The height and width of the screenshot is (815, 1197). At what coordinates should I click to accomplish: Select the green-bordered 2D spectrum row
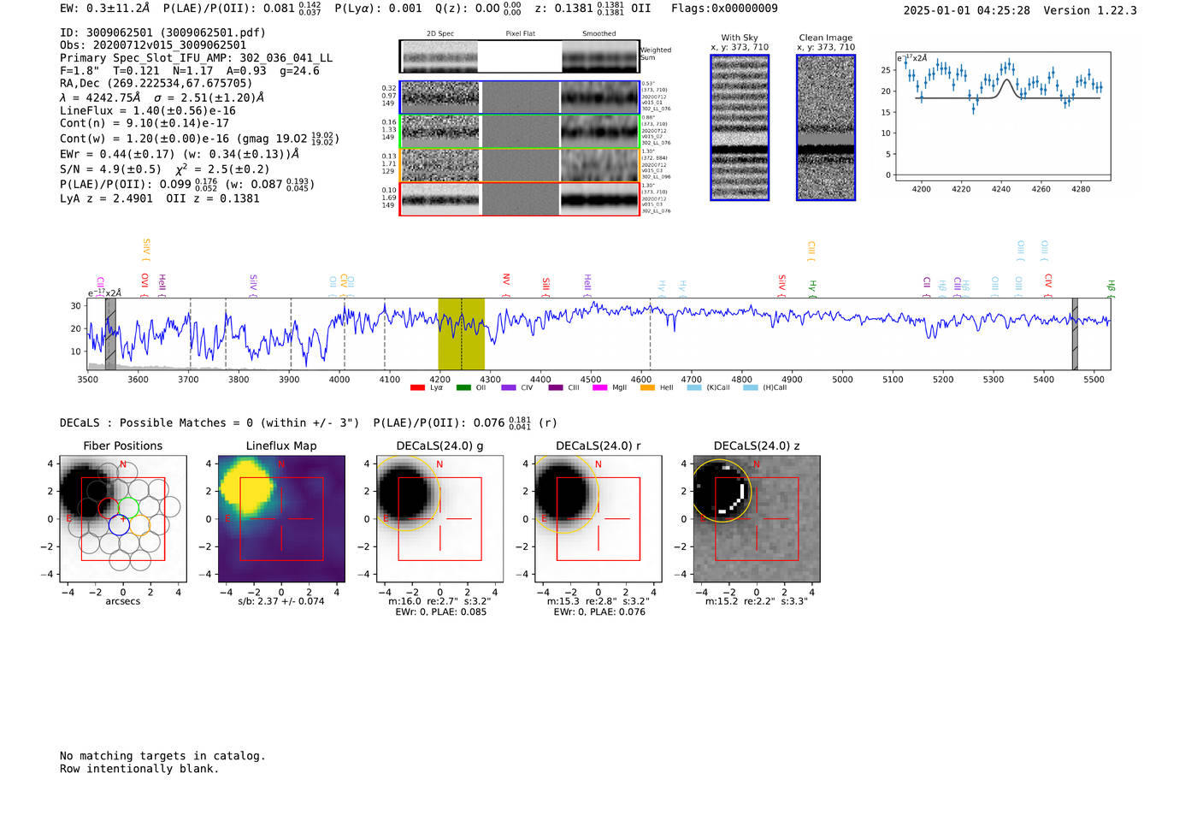[x=520, y=132]
